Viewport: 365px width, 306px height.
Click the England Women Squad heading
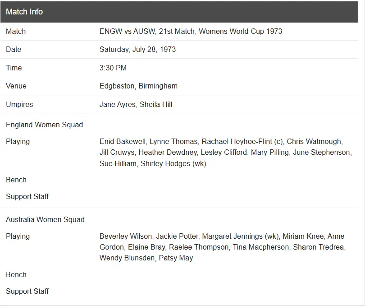[44, 125]
